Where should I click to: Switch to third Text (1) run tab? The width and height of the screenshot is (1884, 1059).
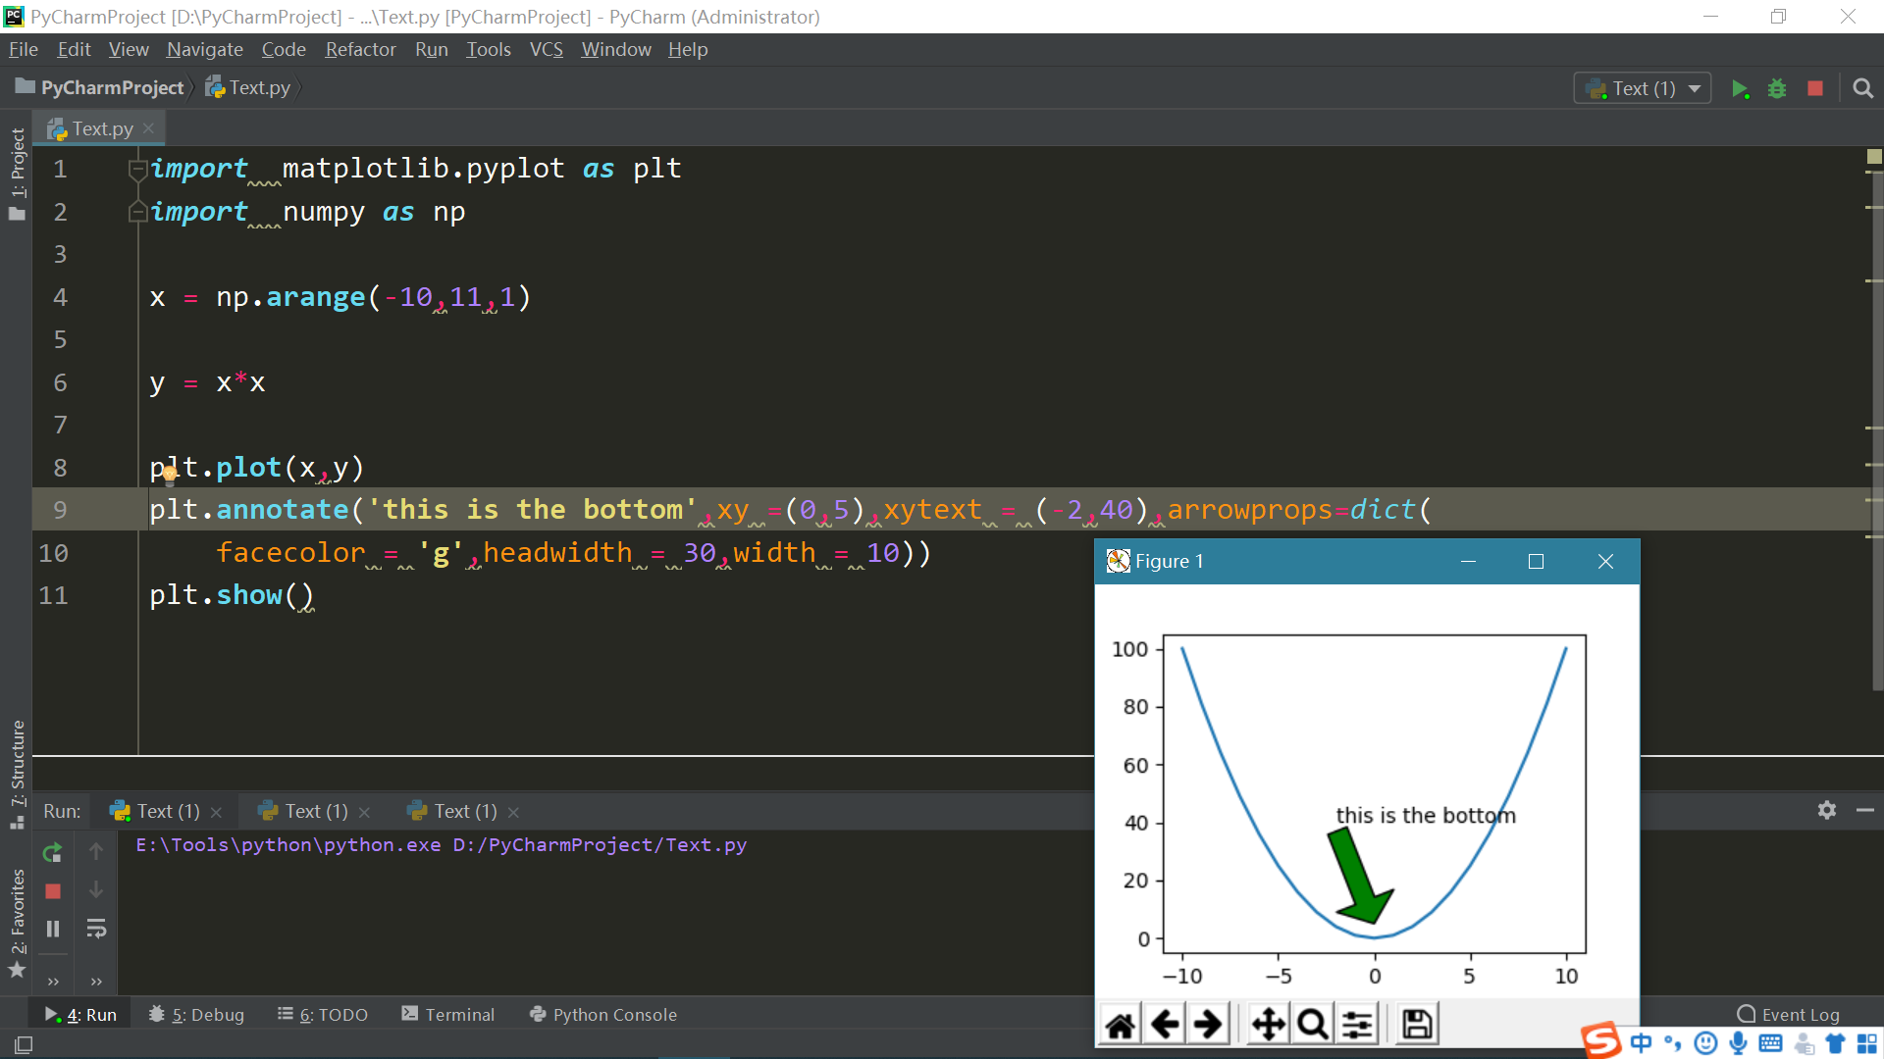[x=452, y=811]
